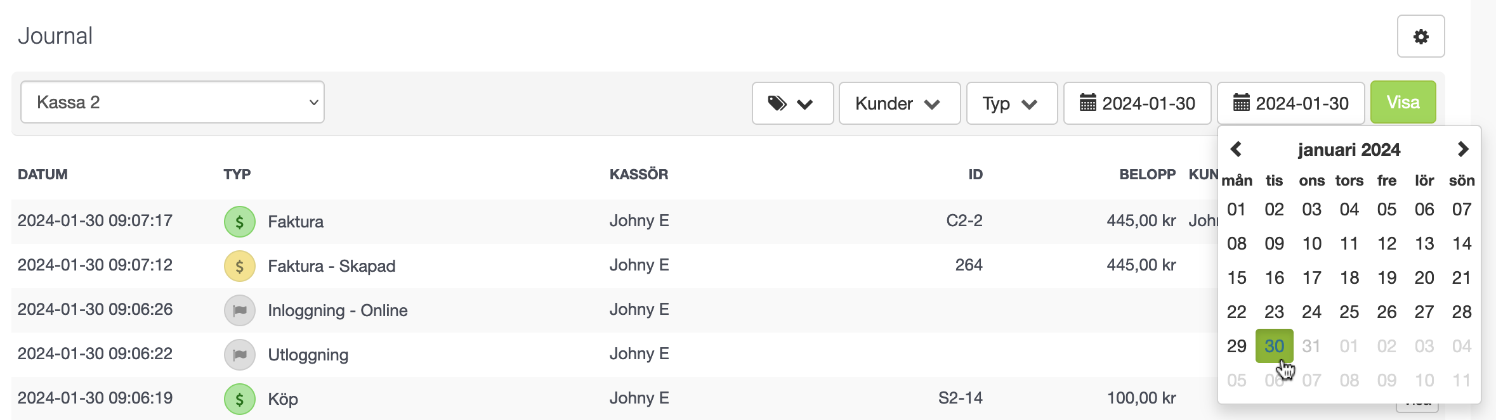Select highlighted day 30 in calendar
The image size is (1496, 420).
click(x=1274, y=346)
